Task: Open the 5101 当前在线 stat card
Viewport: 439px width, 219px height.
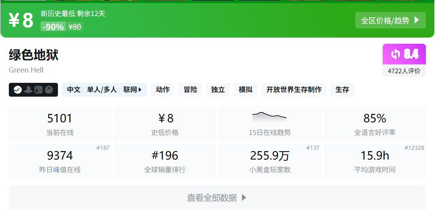Action: [x=60, y=124]
